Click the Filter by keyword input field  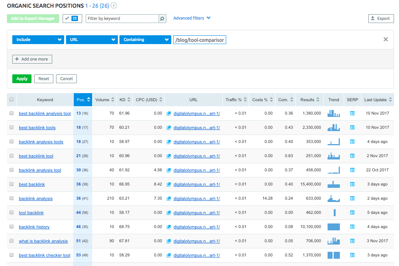[122, 18]
